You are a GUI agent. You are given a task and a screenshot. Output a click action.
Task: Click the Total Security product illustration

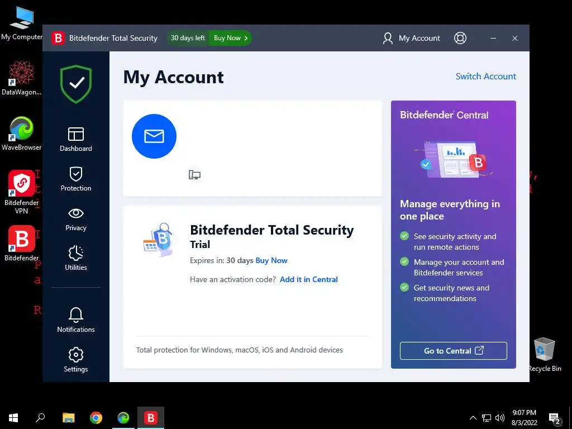pos(158,240)
